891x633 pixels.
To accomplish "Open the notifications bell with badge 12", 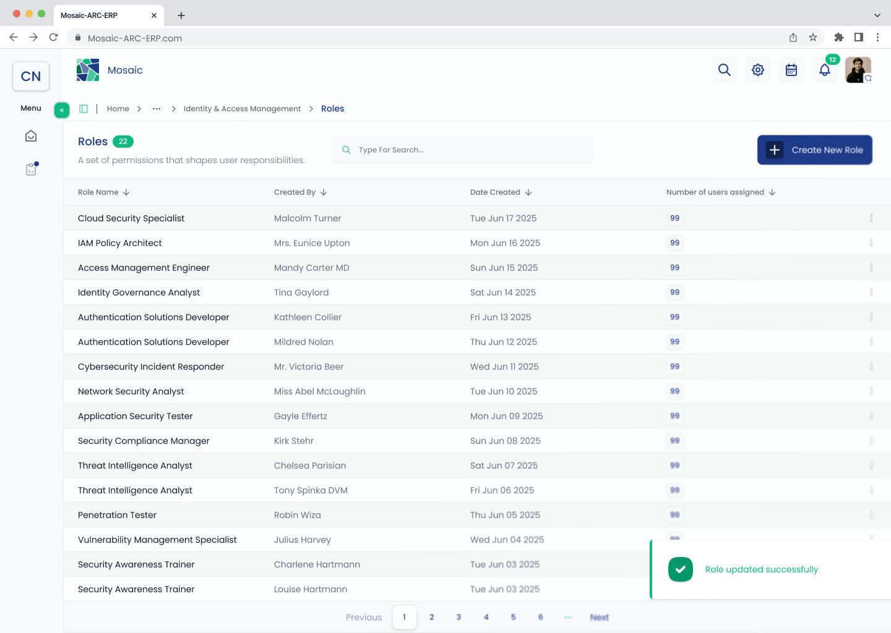I will 825,70.
